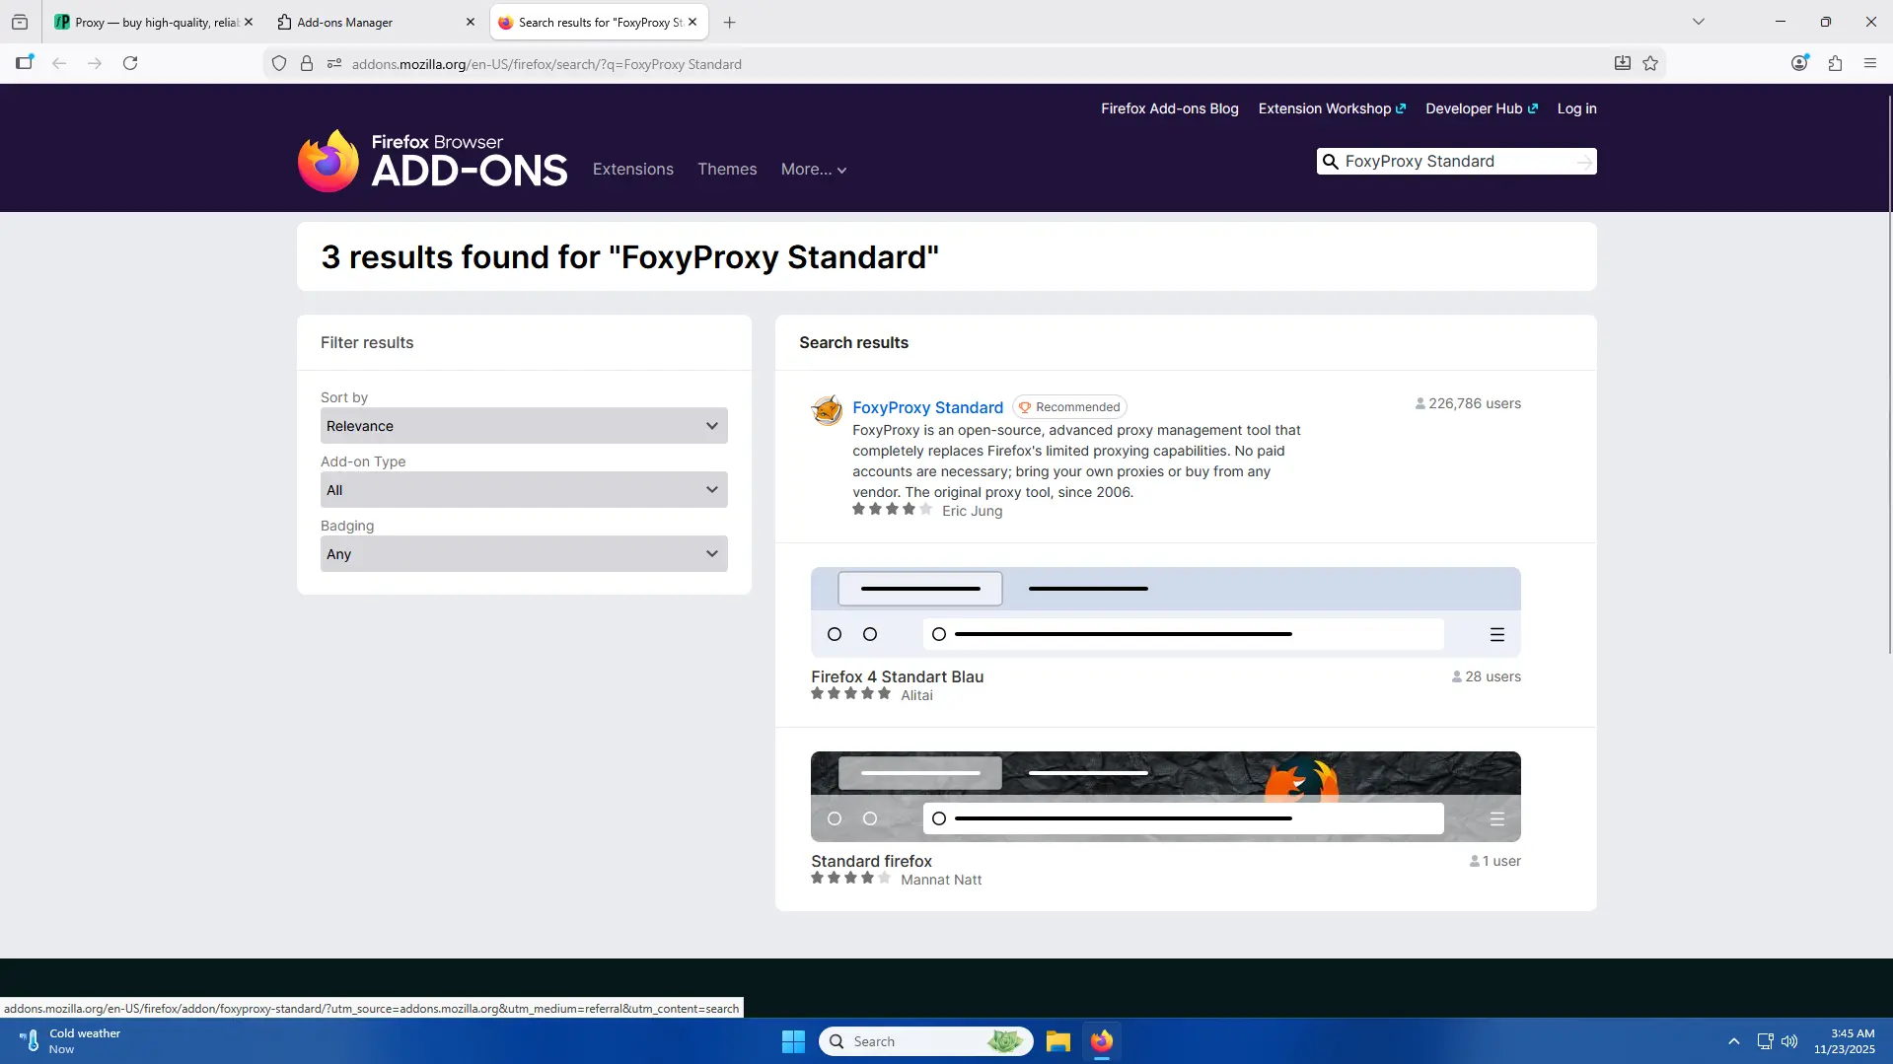The image size is (1893, 1064).
Task: Open the Windows Start menu
Action: click(793, 1041)
